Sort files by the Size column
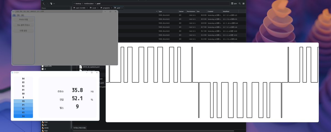This screenshot has width=331, height=132. click(x=201, y=11)
